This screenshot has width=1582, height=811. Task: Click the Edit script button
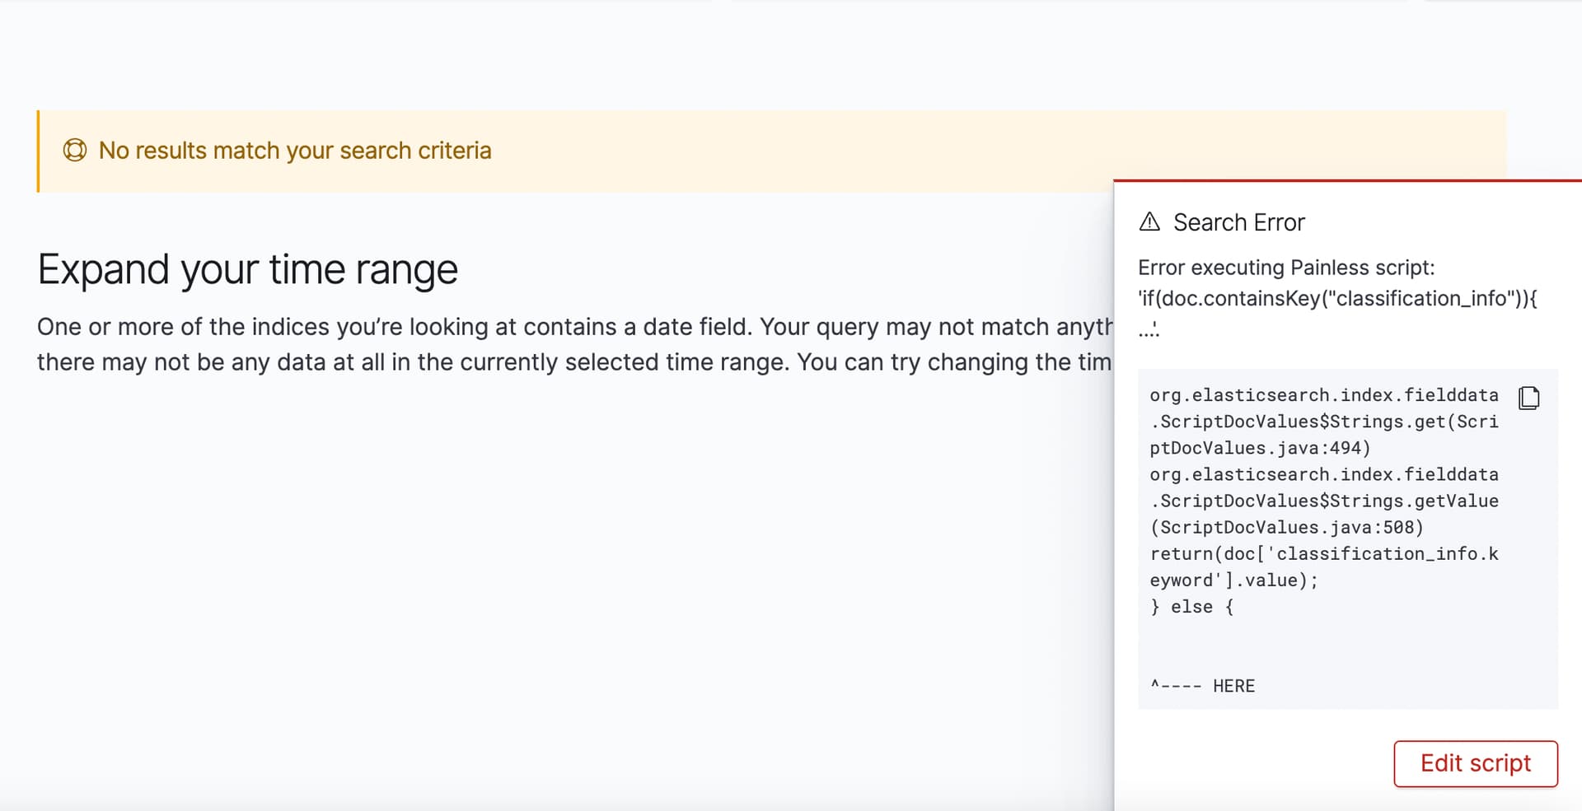click(x=1475, y=763)
